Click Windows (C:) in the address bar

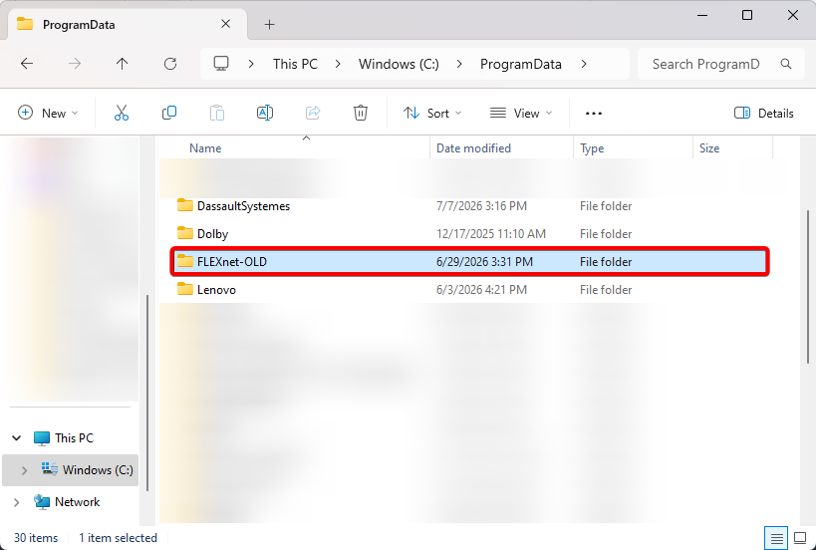(x=399, y=64)
